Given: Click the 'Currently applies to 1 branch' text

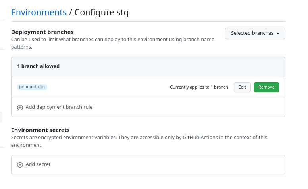Looking at the screenshot, I should click(x=199, y=87).
